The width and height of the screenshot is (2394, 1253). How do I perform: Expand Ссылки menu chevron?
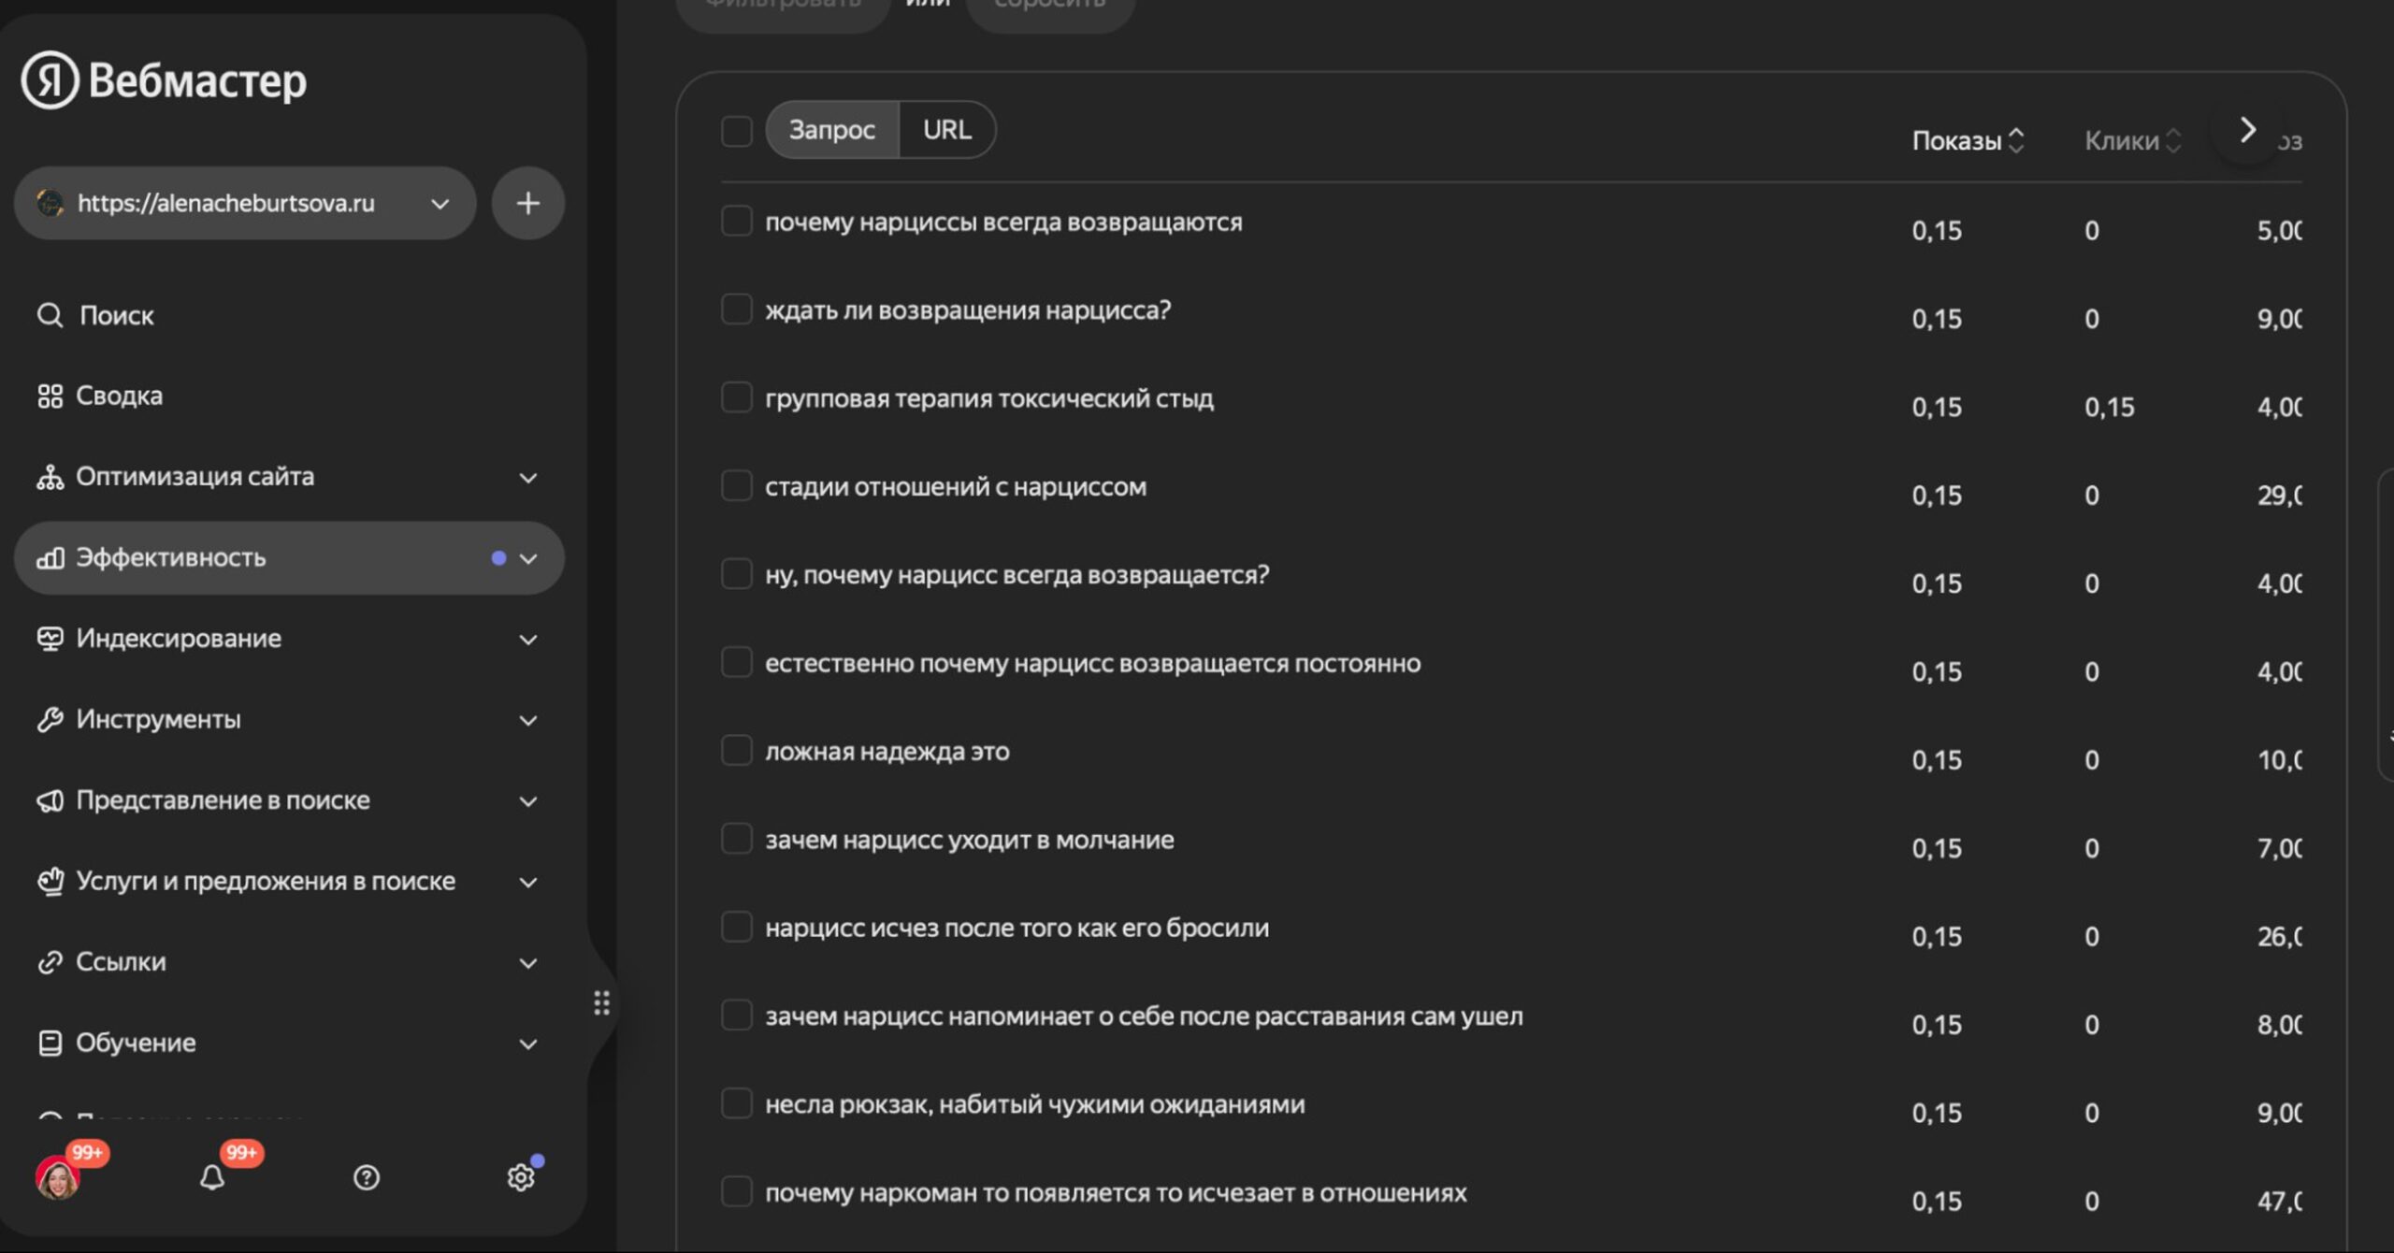528,963
